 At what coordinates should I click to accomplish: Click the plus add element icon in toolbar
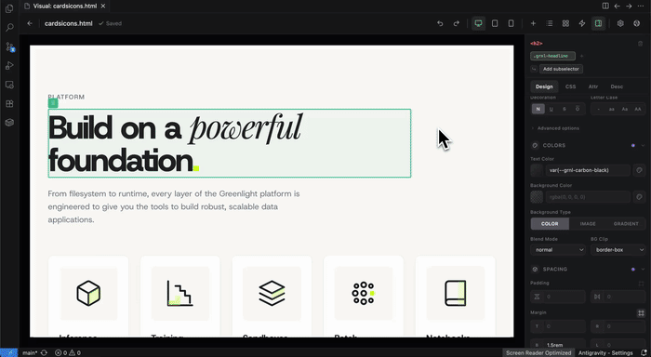click(533, 23)
